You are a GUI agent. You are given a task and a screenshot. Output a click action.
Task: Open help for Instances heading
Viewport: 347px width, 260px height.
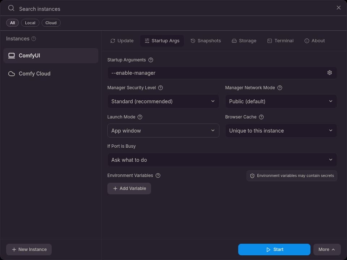click(x=34, y=39)
